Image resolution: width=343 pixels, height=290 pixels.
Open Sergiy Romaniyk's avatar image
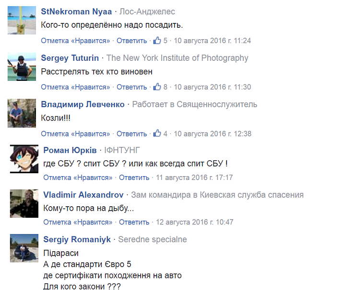pos(24,248)
